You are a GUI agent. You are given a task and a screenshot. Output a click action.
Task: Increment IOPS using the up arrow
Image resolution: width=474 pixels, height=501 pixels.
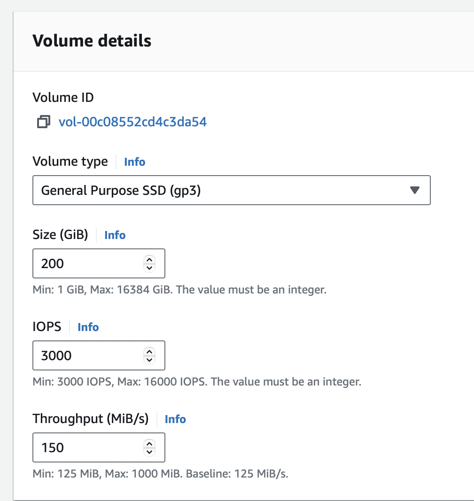(x=149, y=352)
